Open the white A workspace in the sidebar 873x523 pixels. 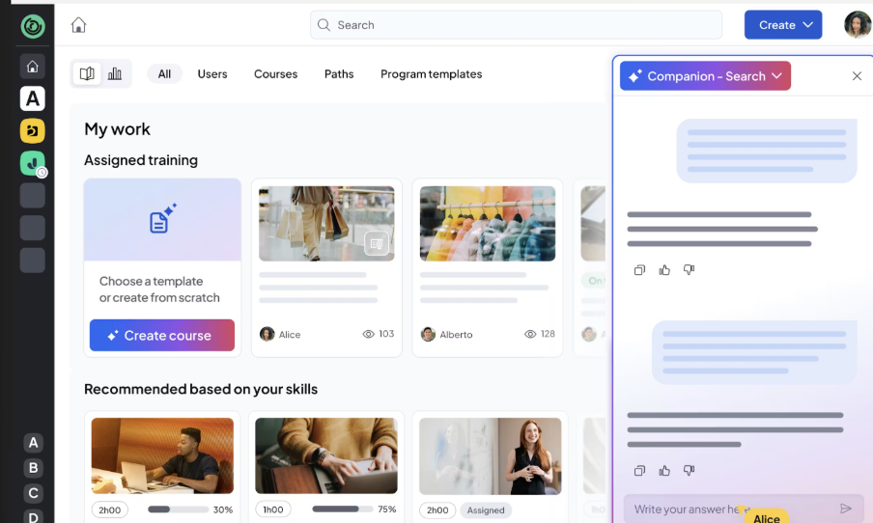click(33, 98)
